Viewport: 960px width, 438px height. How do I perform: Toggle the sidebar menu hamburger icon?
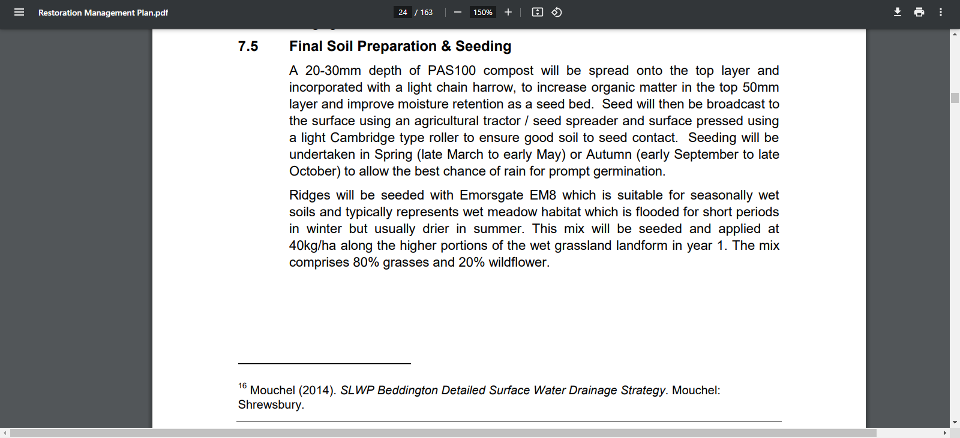tap(19, 12)
